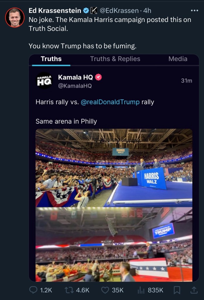204x300 pixels.
Task: Share the post via upload icon
Action: [194, 290]
